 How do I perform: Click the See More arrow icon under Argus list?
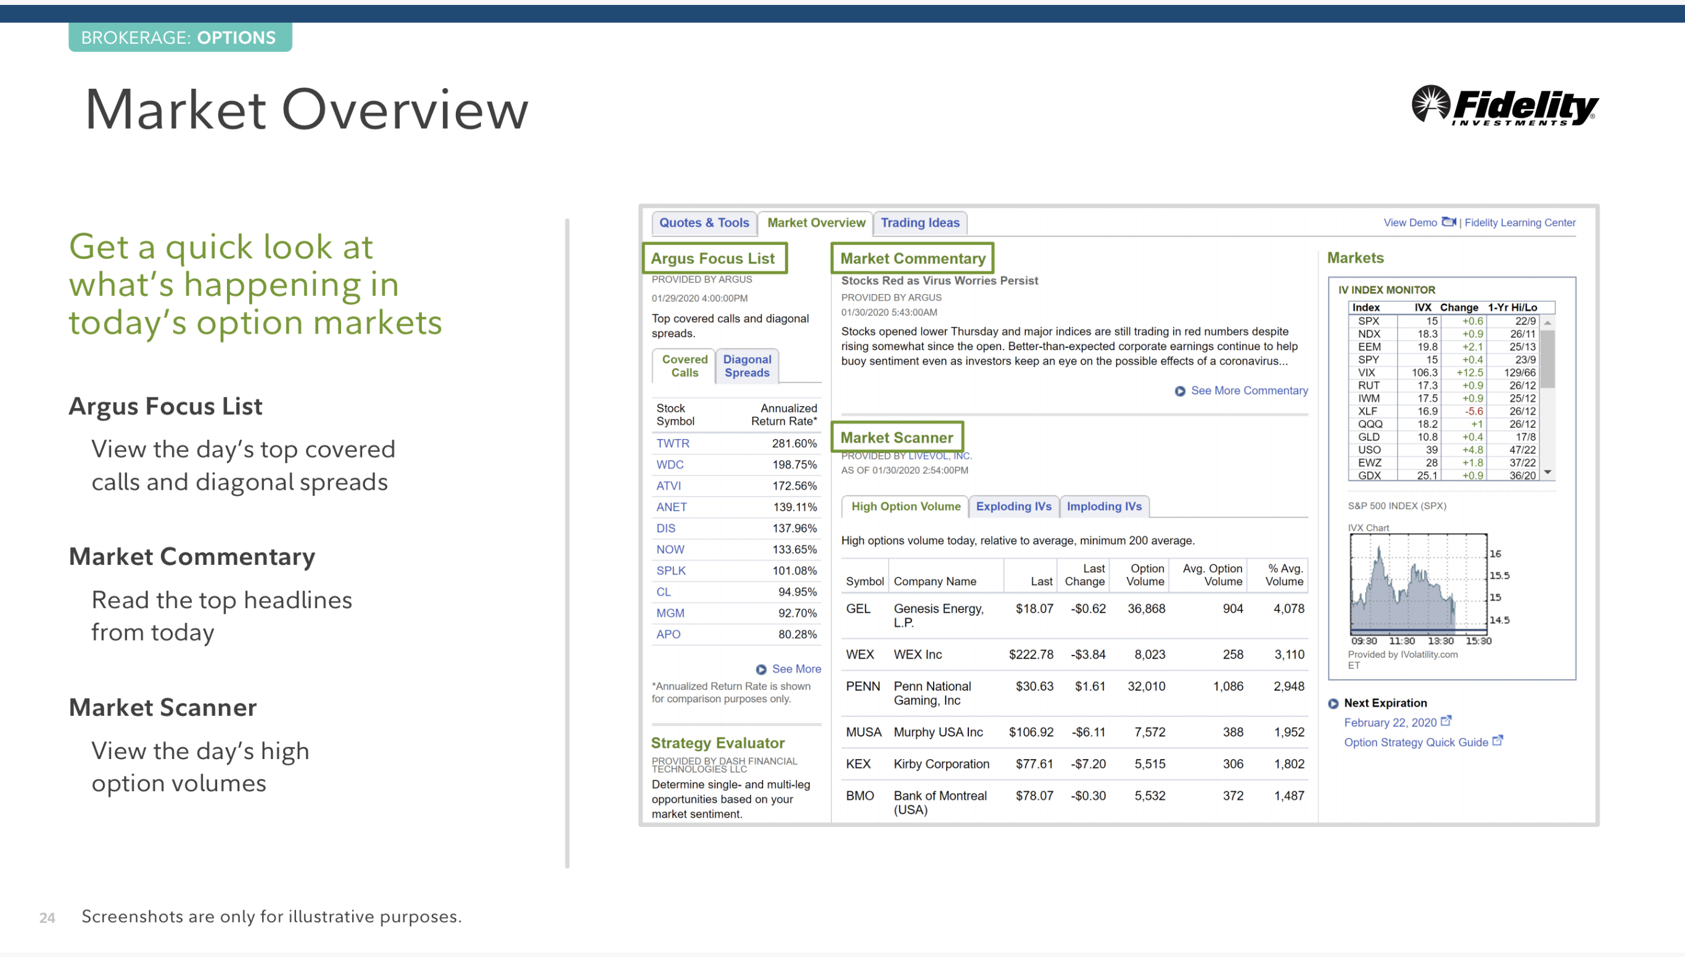click(x=760, y=670)
